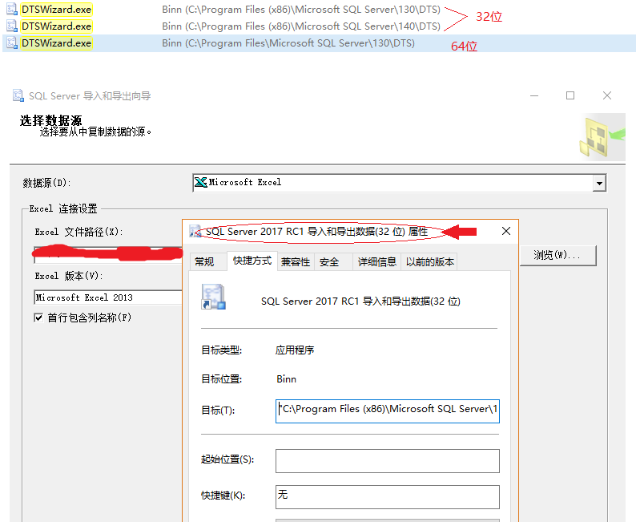Viewport: 636px width, 522px height.
Task: Toggle the 首行包含列名称 checkbox
Action: pos(38,318)
